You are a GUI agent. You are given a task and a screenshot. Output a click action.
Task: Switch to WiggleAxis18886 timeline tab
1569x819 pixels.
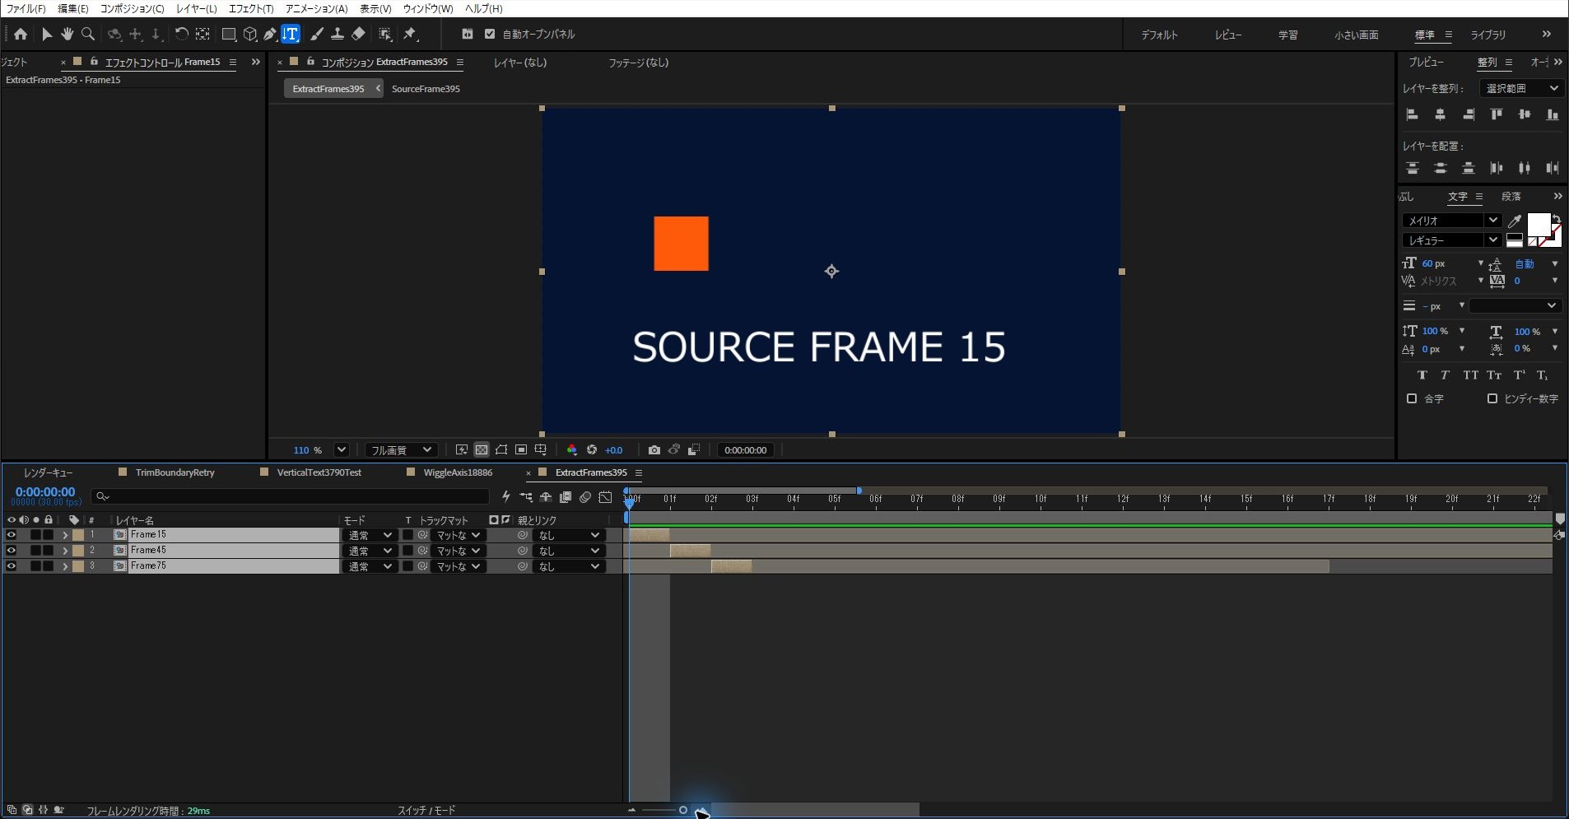[x=458, y=472]
